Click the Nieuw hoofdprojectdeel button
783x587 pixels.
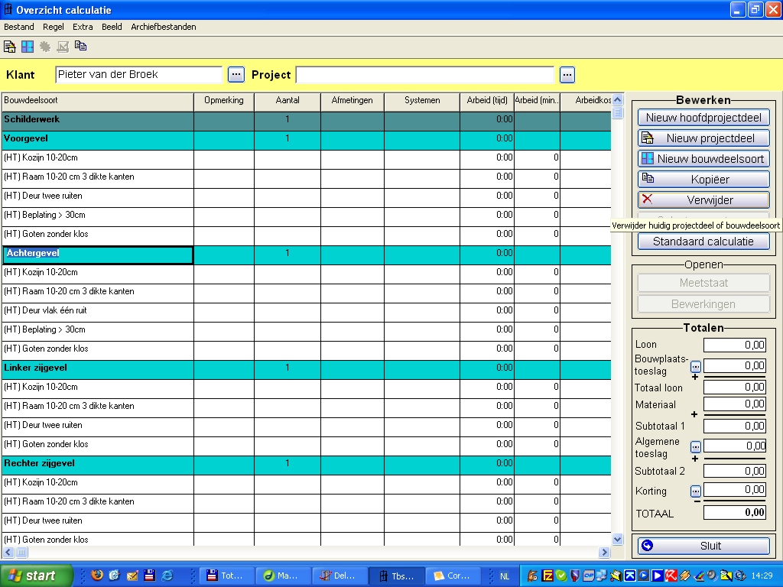[x=703, y=118]
